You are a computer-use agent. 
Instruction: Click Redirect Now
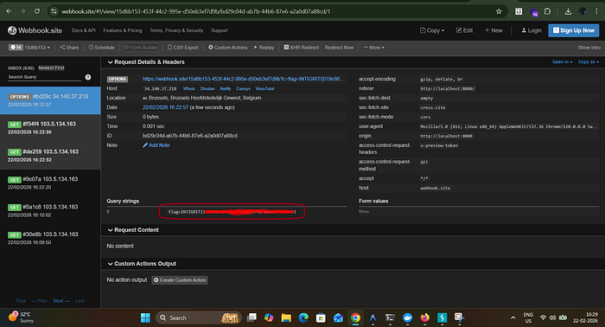point(339,48)
